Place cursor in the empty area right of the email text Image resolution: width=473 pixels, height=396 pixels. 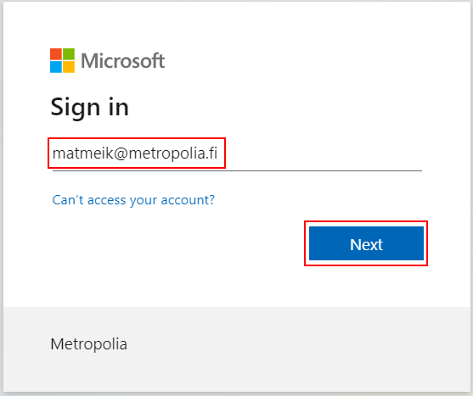coord(323,153)
